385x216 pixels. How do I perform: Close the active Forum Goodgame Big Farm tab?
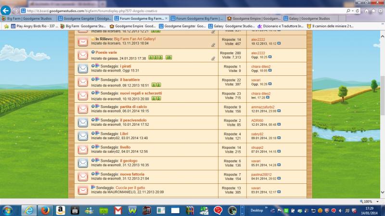166,18
